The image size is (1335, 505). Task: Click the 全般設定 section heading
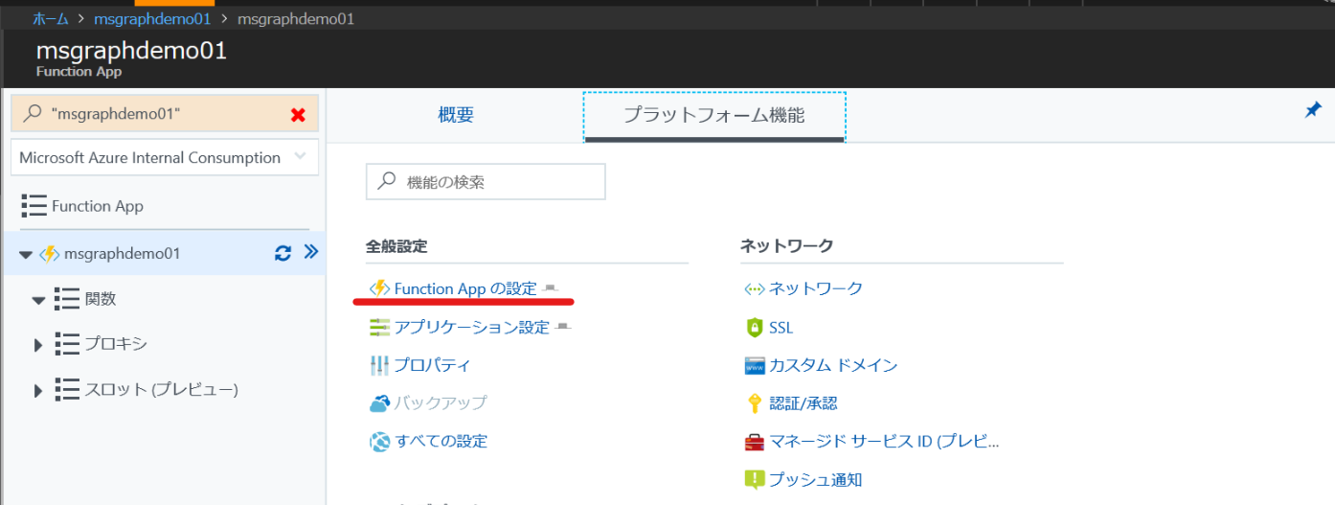(396, 246)
